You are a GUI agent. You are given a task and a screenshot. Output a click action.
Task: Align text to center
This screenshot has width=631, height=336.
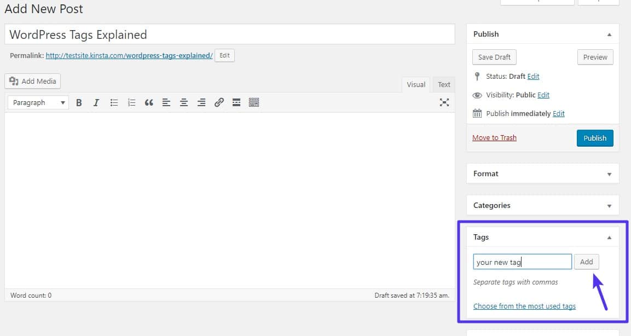coord(184,102)
